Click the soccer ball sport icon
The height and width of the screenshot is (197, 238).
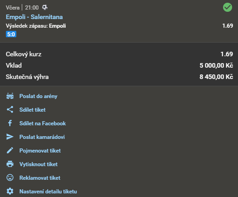coord(45,7)
